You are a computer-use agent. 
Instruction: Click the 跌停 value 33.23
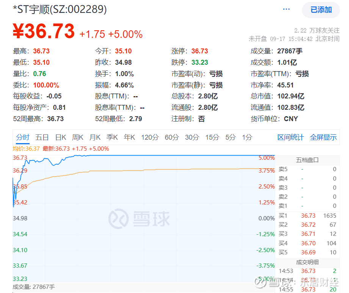(200, 62)
